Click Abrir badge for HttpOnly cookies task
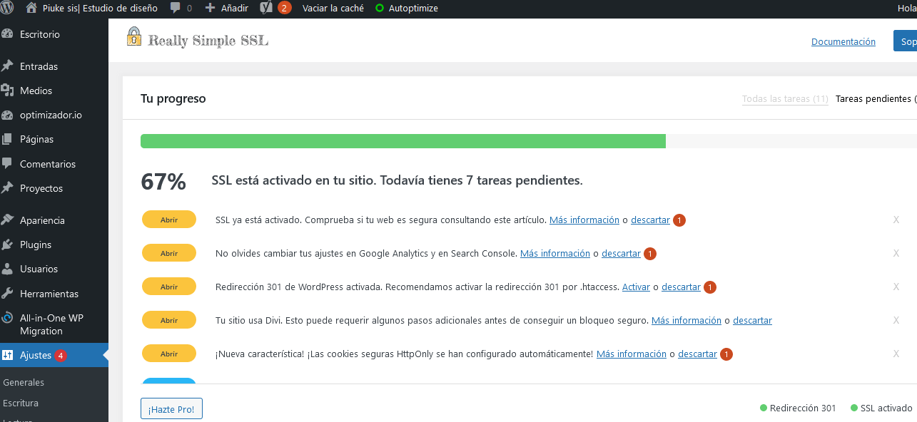 [169, 354]
